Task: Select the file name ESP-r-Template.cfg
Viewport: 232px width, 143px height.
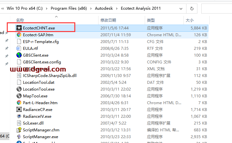Action: [41, 42]
